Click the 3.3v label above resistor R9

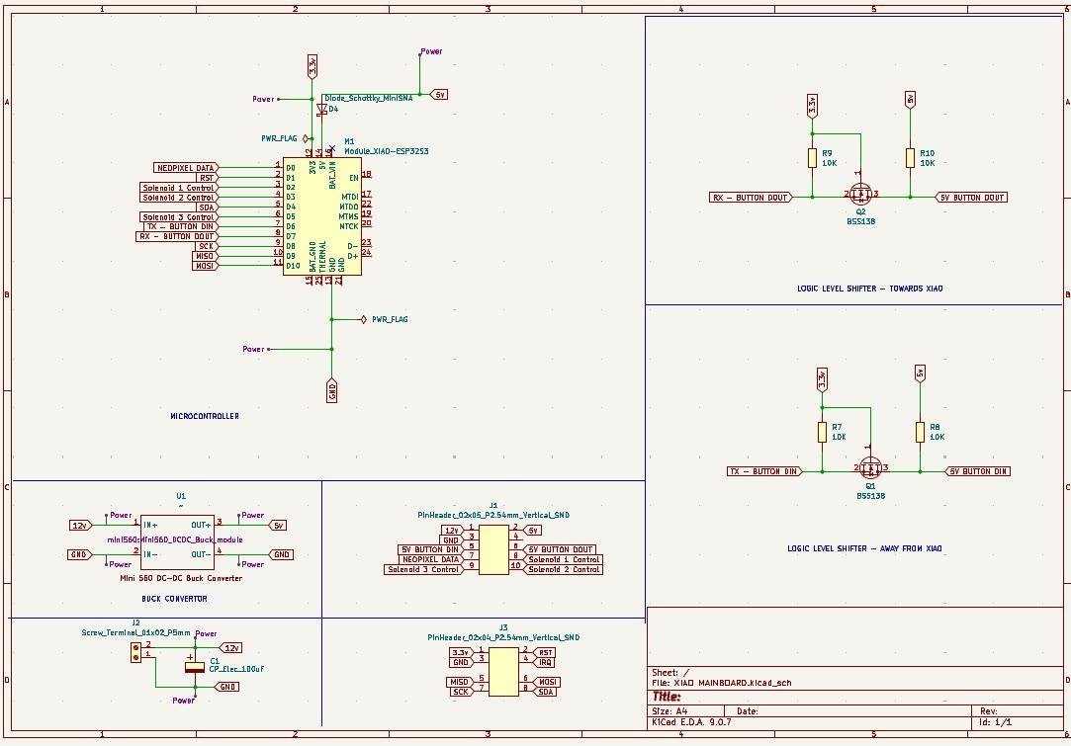[x=812, y=106]
